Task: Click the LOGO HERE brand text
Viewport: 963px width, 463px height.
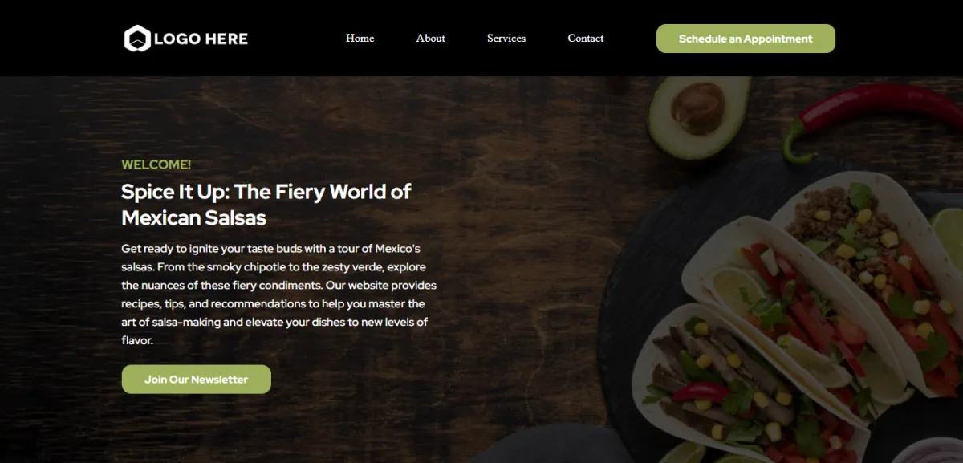Action: (201, 39)
